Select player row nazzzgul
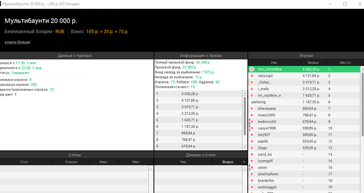This screenshot has width=364, height=193. click(304, 76)
